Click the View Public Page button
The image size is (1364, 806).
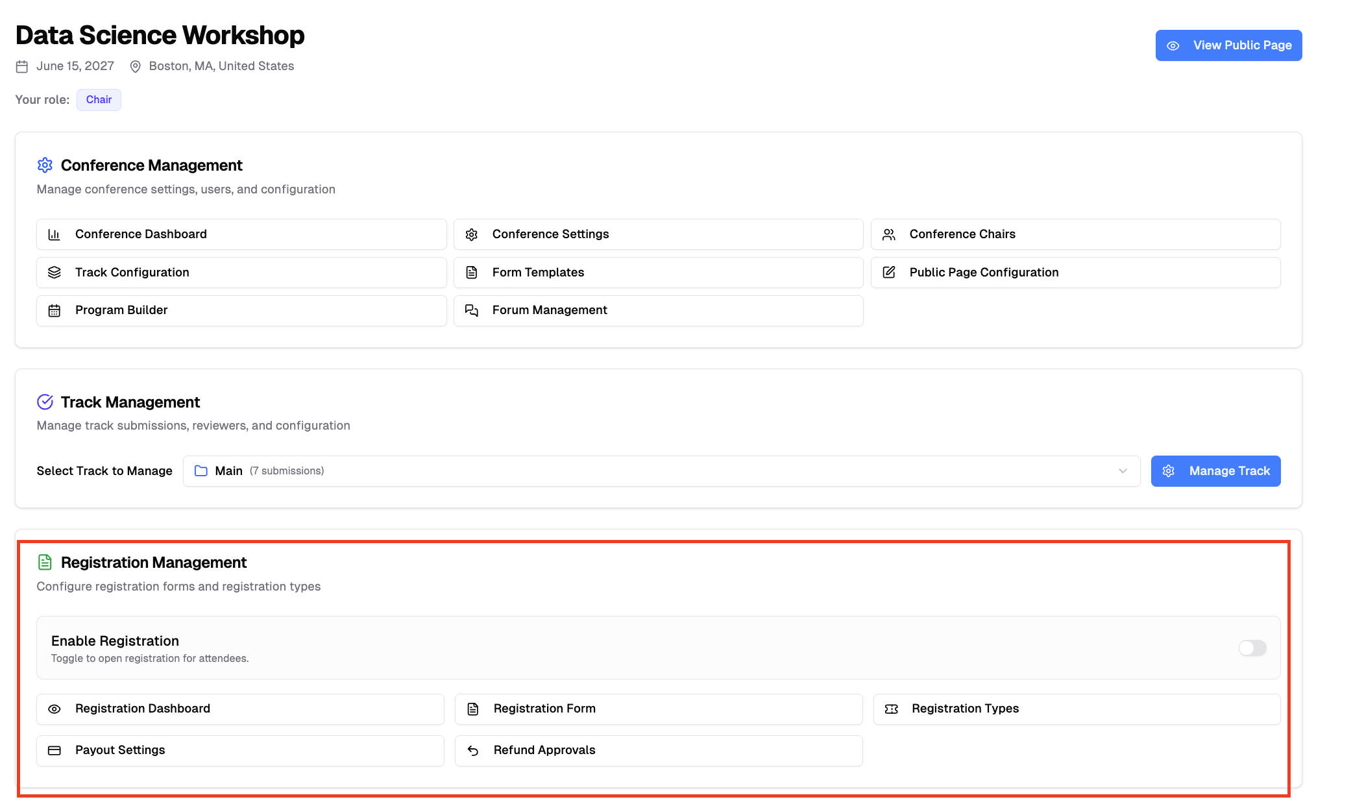coord(1228,45)
